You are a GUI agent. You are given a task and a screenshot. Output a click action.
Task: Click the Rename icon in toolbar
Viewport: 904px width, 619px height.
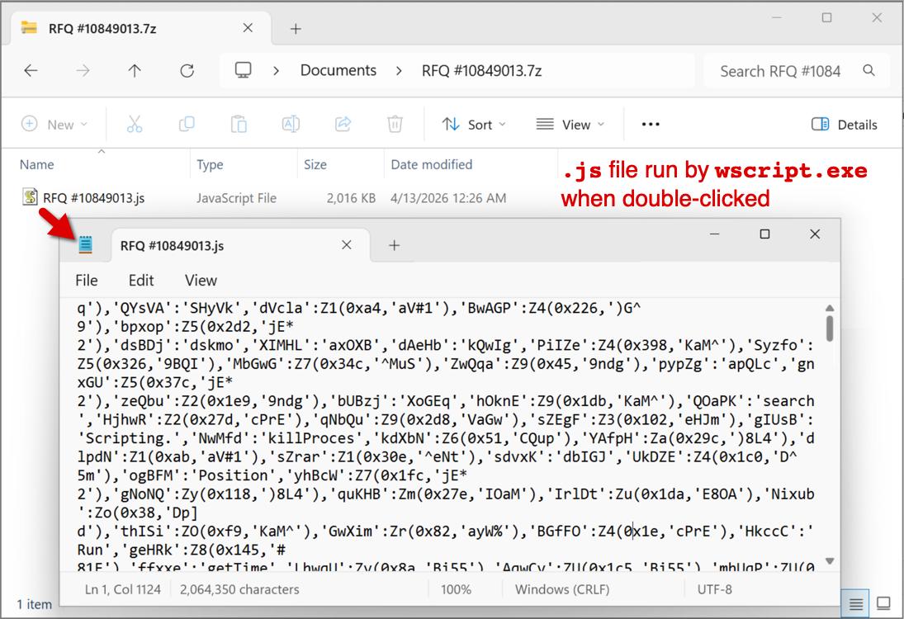tap(291, 125)
